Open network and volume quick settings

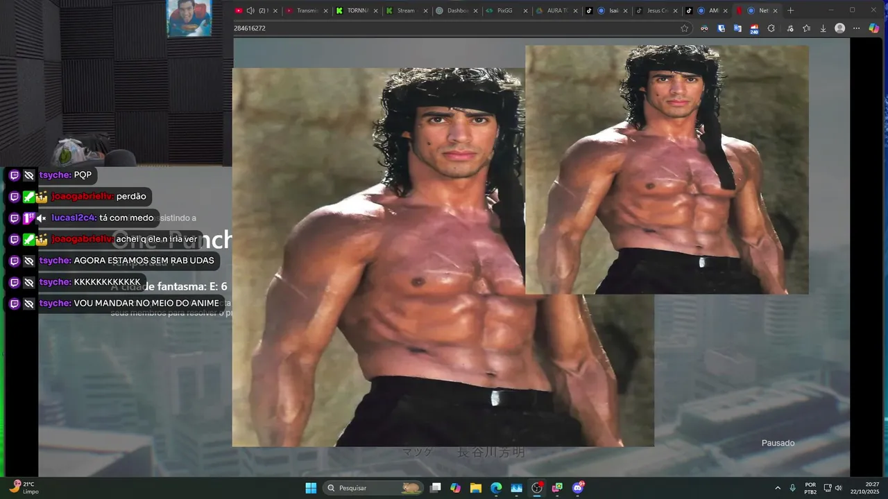point(832,488)
